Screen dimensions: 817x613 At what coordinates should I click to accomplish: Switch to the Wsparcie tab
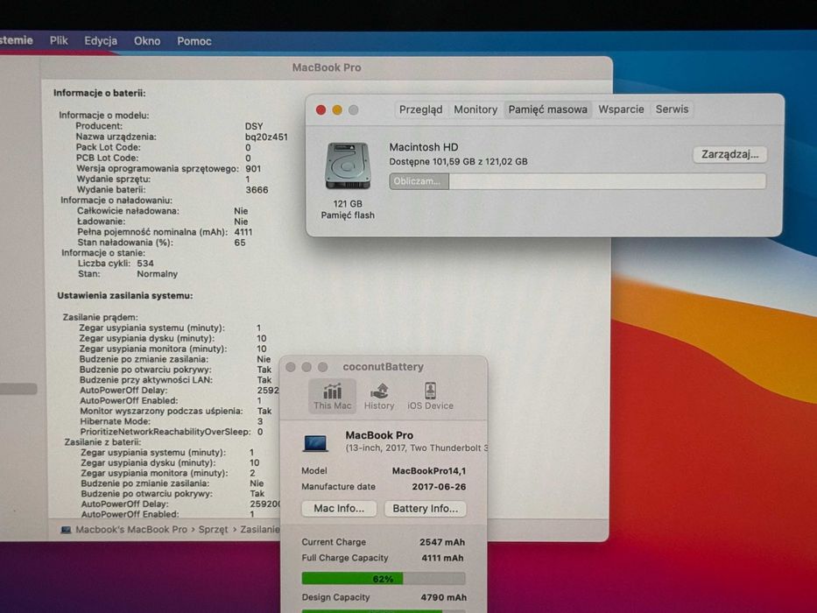(x=621, y=109)
